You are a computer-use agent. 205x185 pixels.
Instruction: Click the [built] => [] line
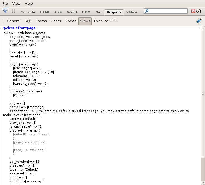click(18, 177)
